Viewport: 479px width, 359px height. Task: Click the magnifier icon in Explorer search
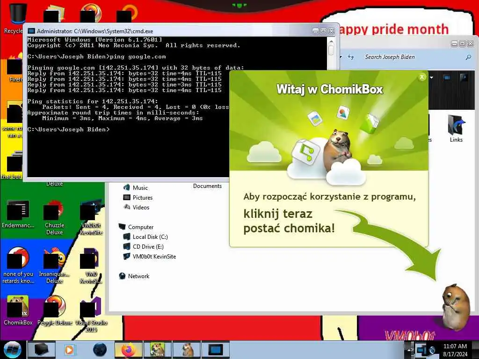[468, 57]
